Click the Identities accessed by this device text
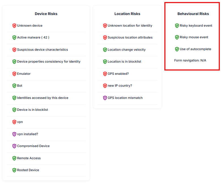 pyautogui.click(x=42, y=98)
